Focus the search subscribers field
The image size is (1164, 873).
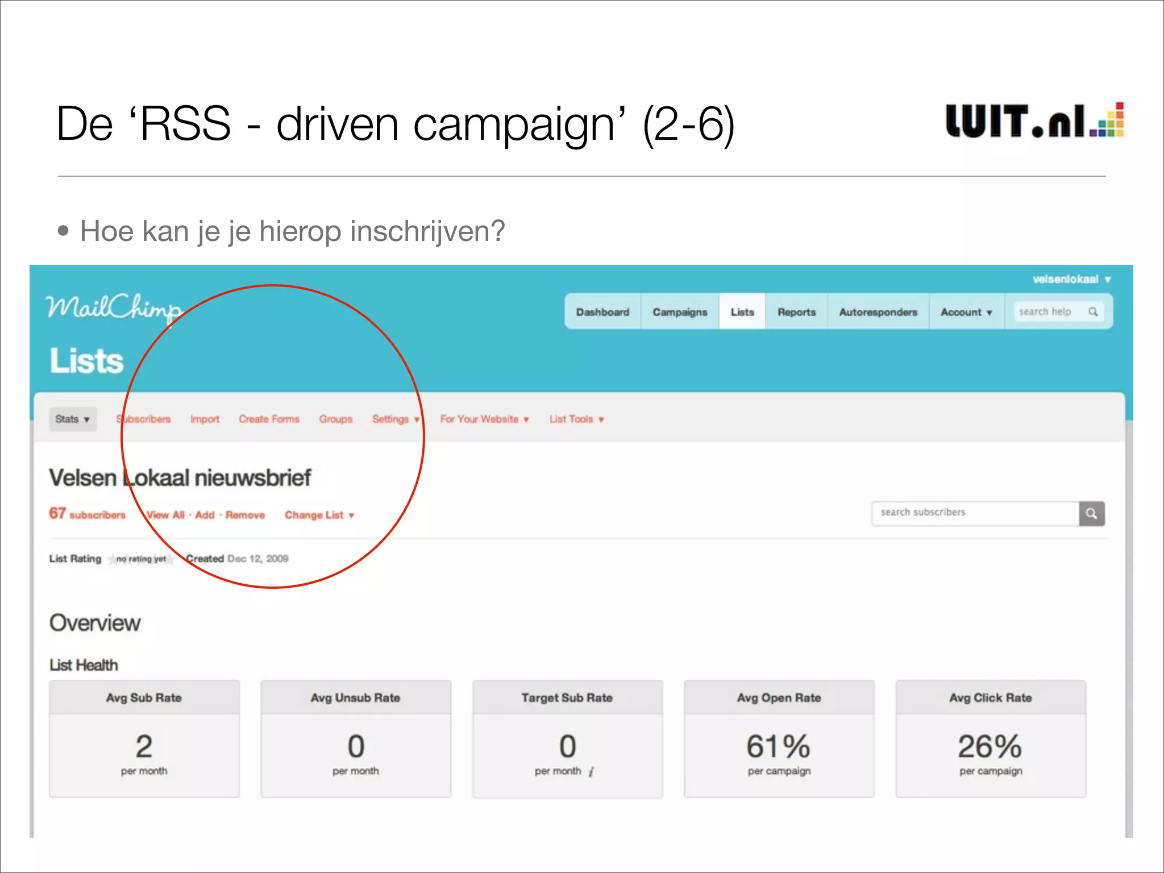pos(975,513)
